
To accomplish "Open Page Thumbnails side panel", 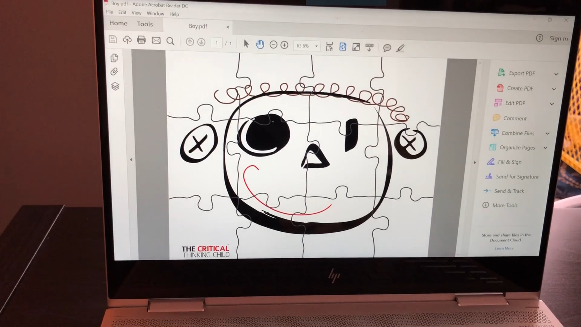I will coord(114,58).
